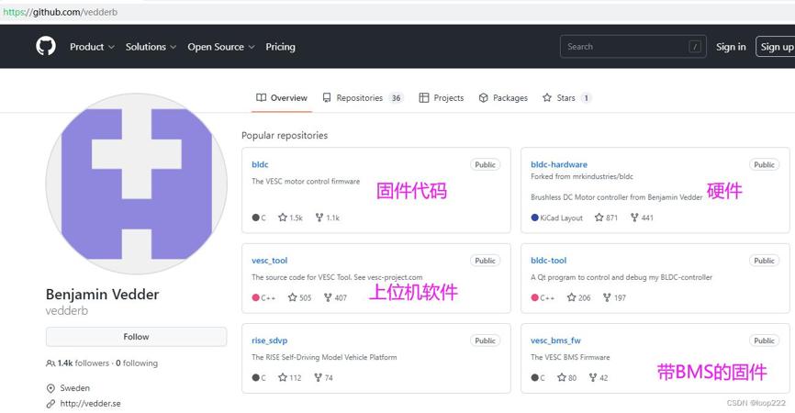Open the Packages tab
Viewport: 795px width, 413px height.
(503, 98)
